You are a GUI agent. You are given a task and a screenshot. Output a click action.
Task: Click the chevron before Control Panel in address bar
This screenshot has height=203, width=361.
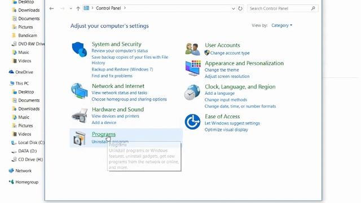coord(93,8)
